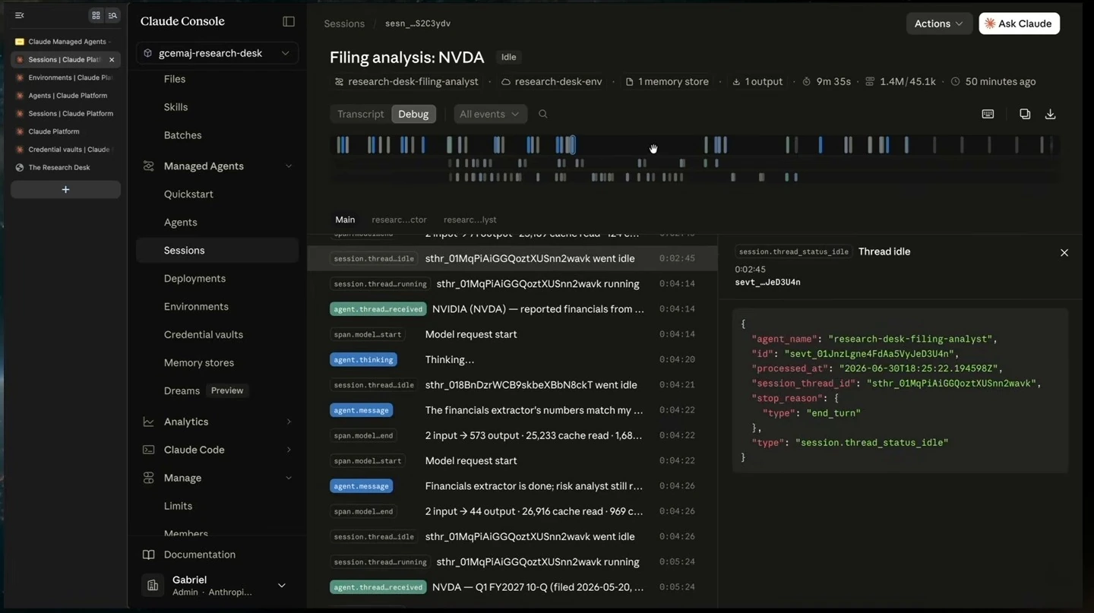The height and width of the screenshot is (613, 1094).
Task: Open Credential vaults in sidebar
Action: click(204, 334)
